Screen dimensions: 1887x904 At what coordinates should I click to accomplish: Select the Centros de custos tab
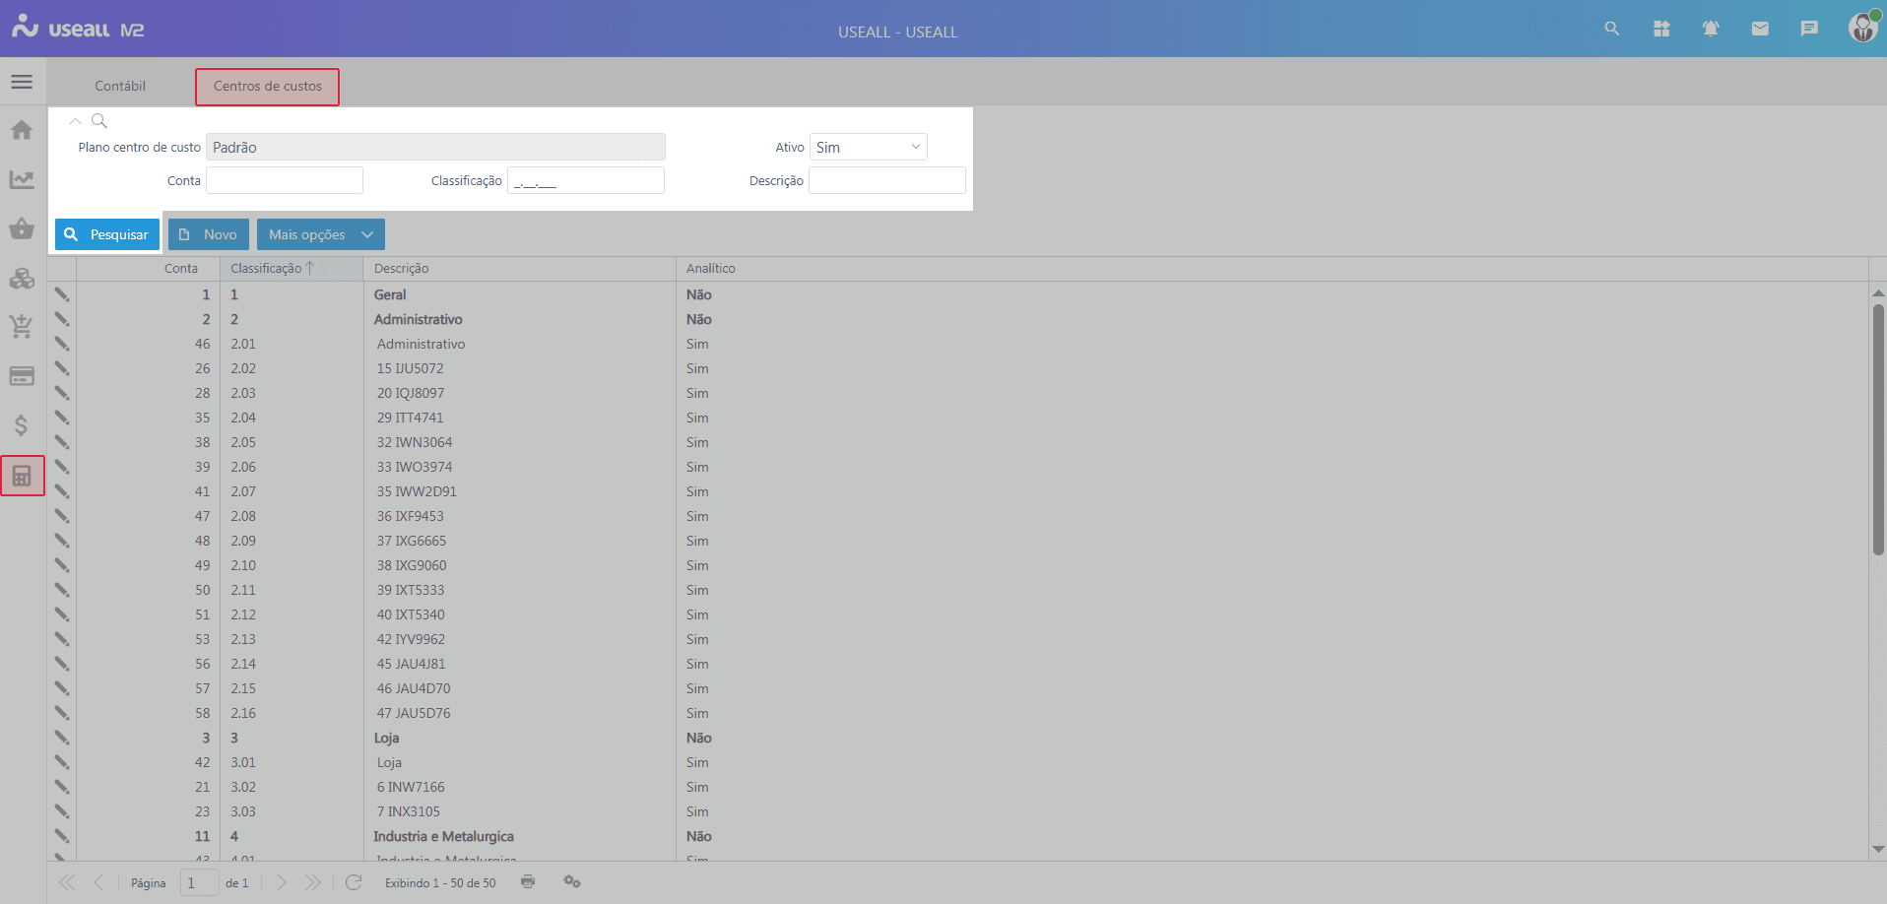pos(267,86)
